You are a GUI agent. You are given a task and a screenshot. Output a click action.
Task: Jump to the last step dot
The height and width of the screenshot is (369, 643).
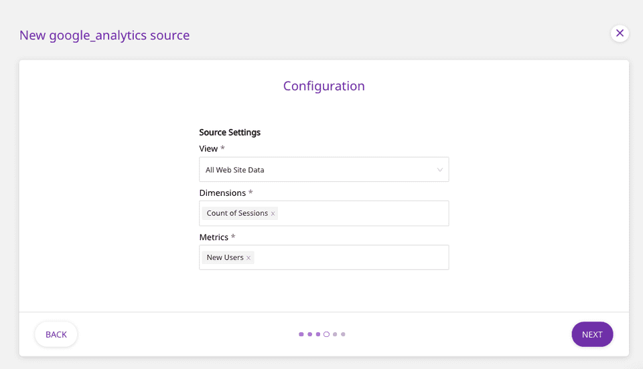[343, 334]
